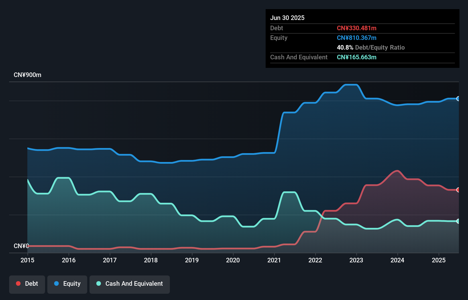
Task: Click the teal Cash legend dot
Action: (99, 283)
